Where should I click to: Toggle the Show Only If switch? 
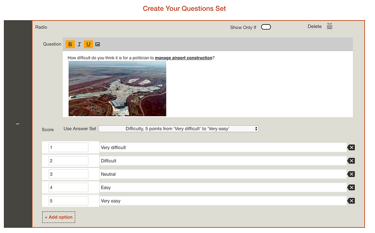coord(266,27)
